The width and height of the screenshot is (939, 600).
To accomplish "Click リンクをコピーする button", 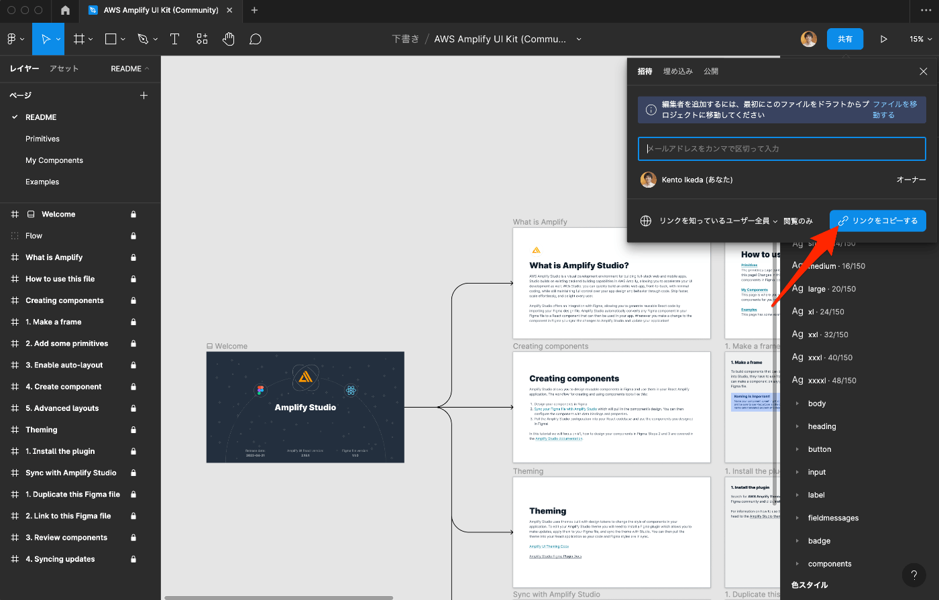I will 878,221.
